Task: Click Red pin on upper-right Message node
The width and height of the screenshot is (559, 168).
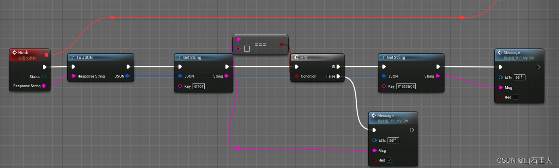Action: (501, 97)
